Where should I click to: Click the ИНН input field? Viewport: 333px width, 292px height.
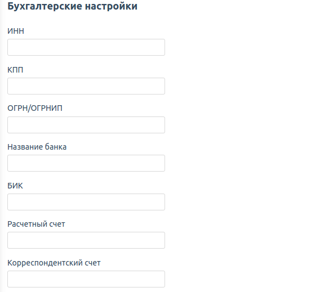click(x=86, y=47)
